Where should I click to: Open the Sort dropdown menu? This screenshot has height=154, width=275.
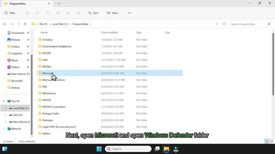[95, 13]
